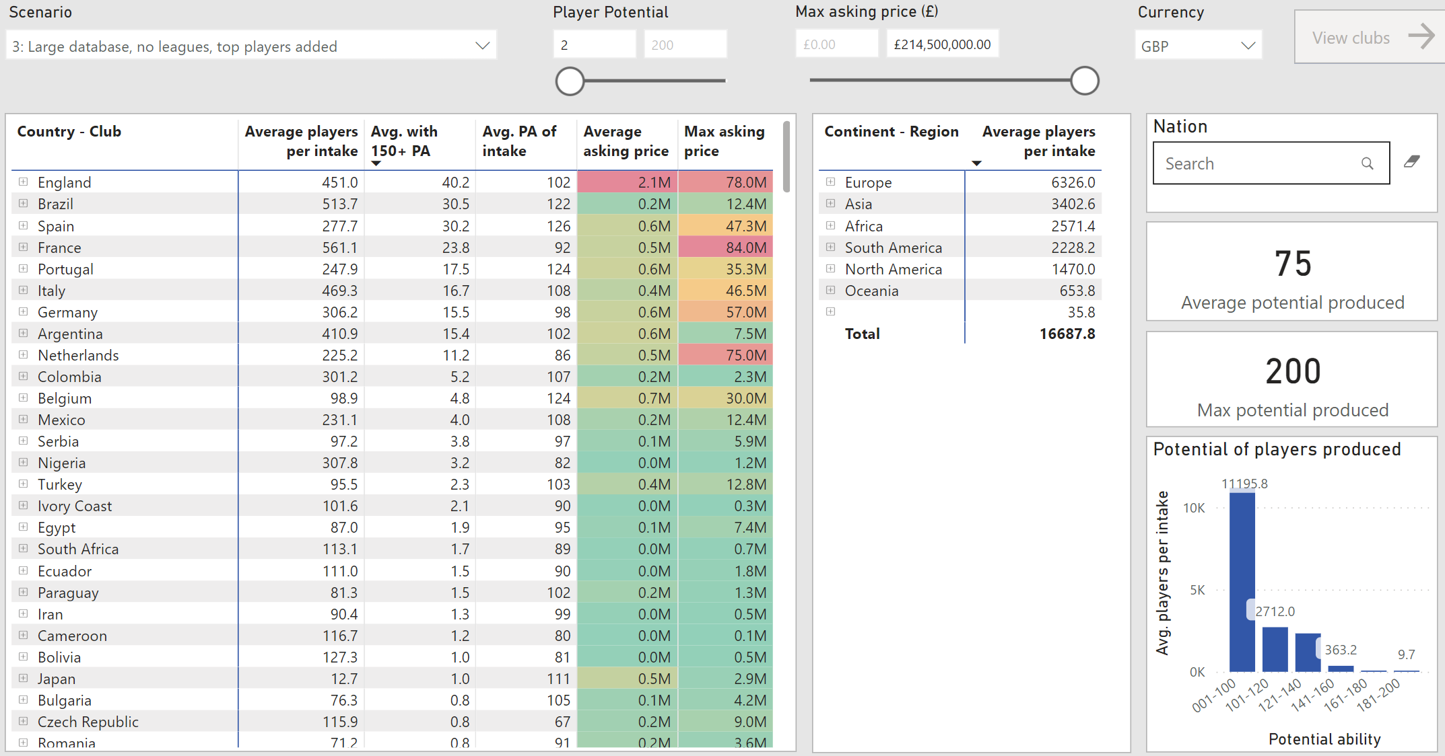Expand the Ivory Coast row
The image size is (1445, 756).
(24, 505)
